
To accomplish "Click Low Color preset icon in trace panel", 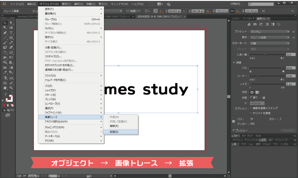I will 261,24.
